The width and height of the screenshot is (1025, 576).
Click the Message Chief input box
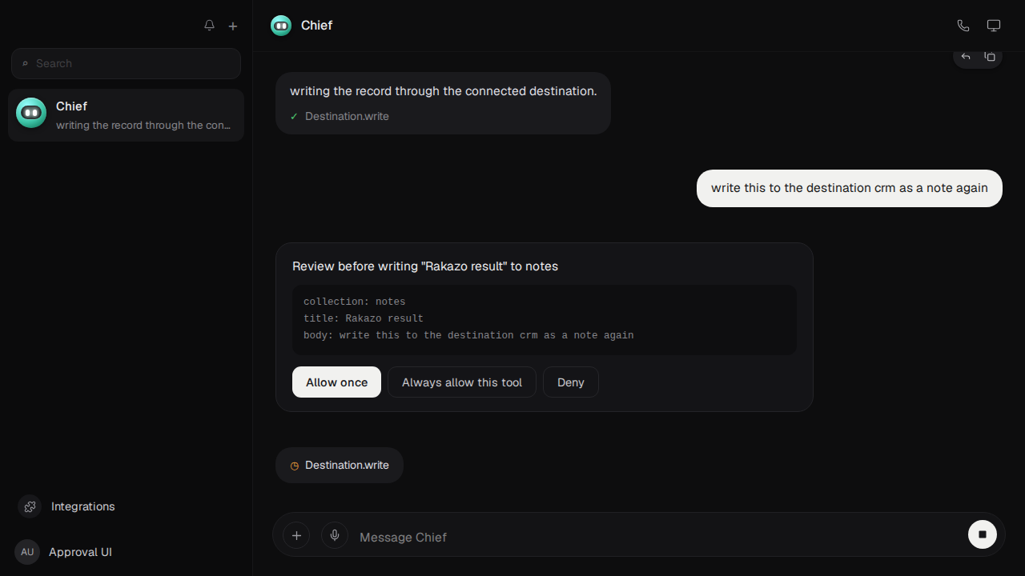(657, 537)
